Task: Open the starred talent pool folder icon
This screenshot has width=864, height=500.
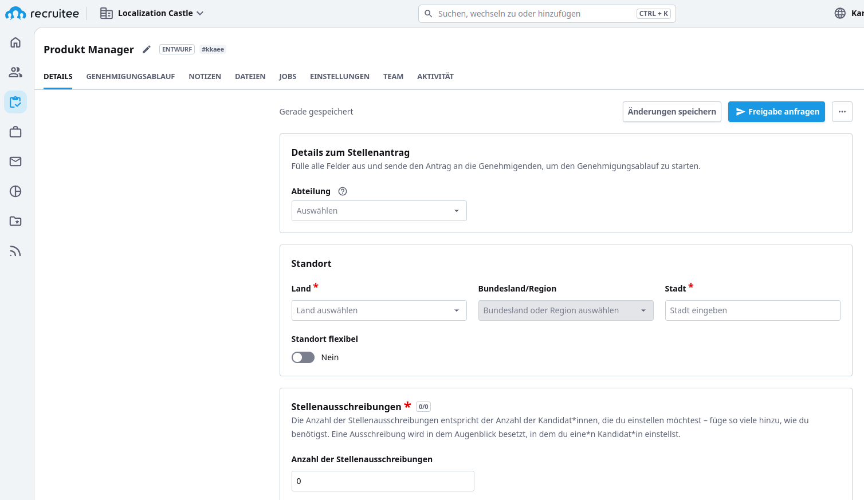Action: [15, 221]
